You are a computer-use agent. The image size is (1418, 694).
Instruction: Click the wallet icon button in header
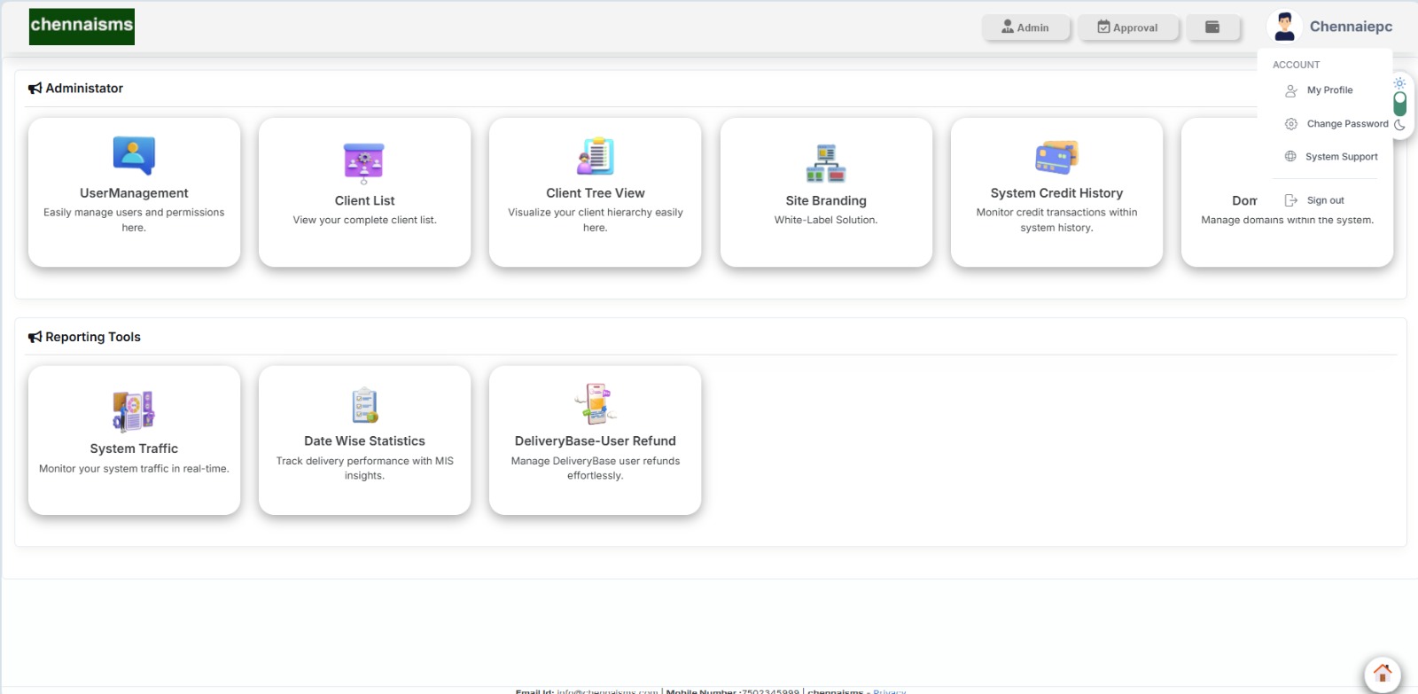[x=1212, y=27]
